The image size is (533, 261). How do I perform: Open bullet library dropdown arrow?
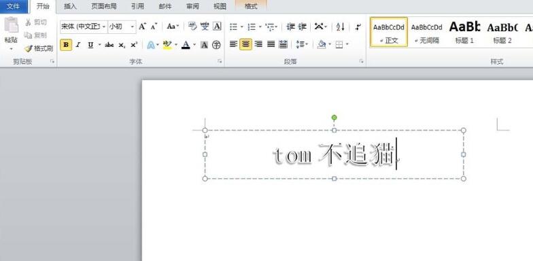pyautogui.click(x=242, y=27)
